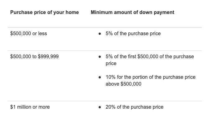Click the "Purchase price of your home" column header
207x118 pixels.
[x=44, y=12]
